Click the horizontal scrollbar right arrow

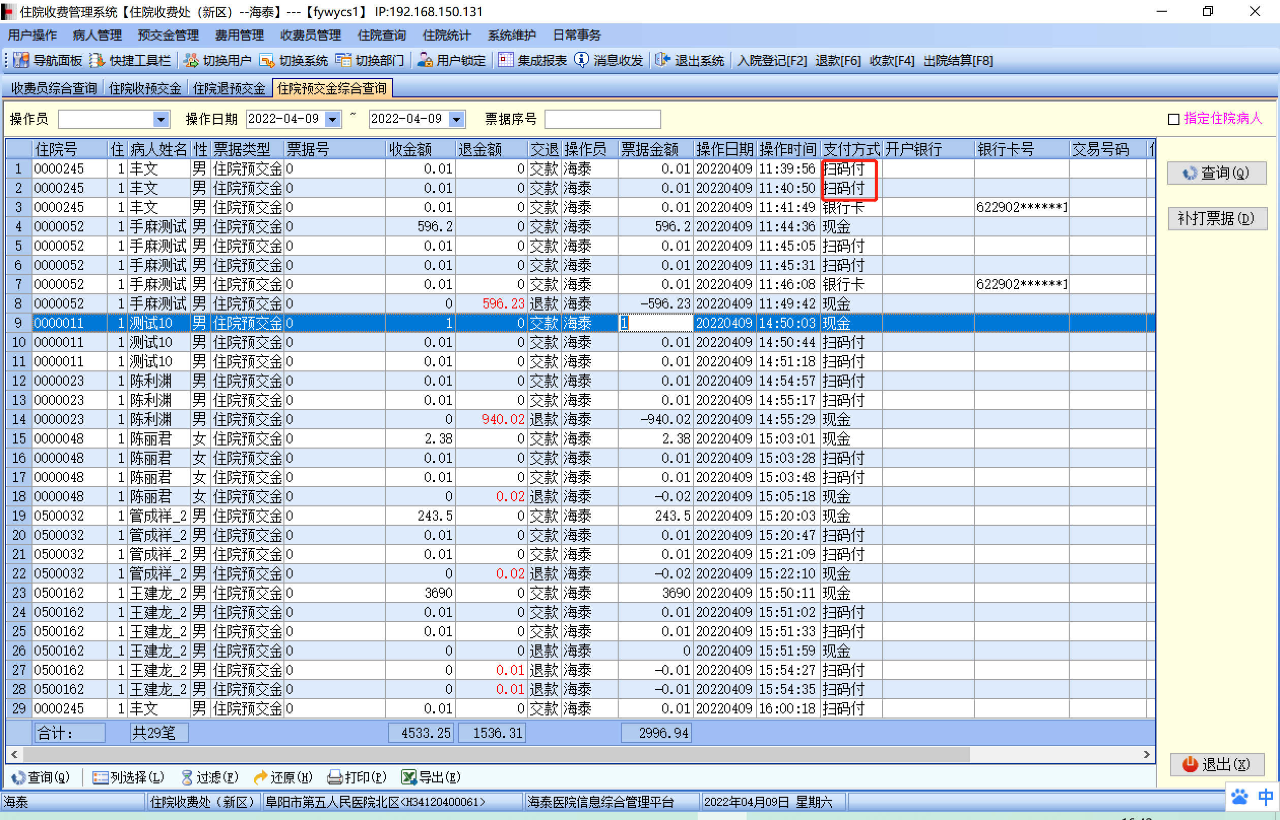pos(1146,755)
